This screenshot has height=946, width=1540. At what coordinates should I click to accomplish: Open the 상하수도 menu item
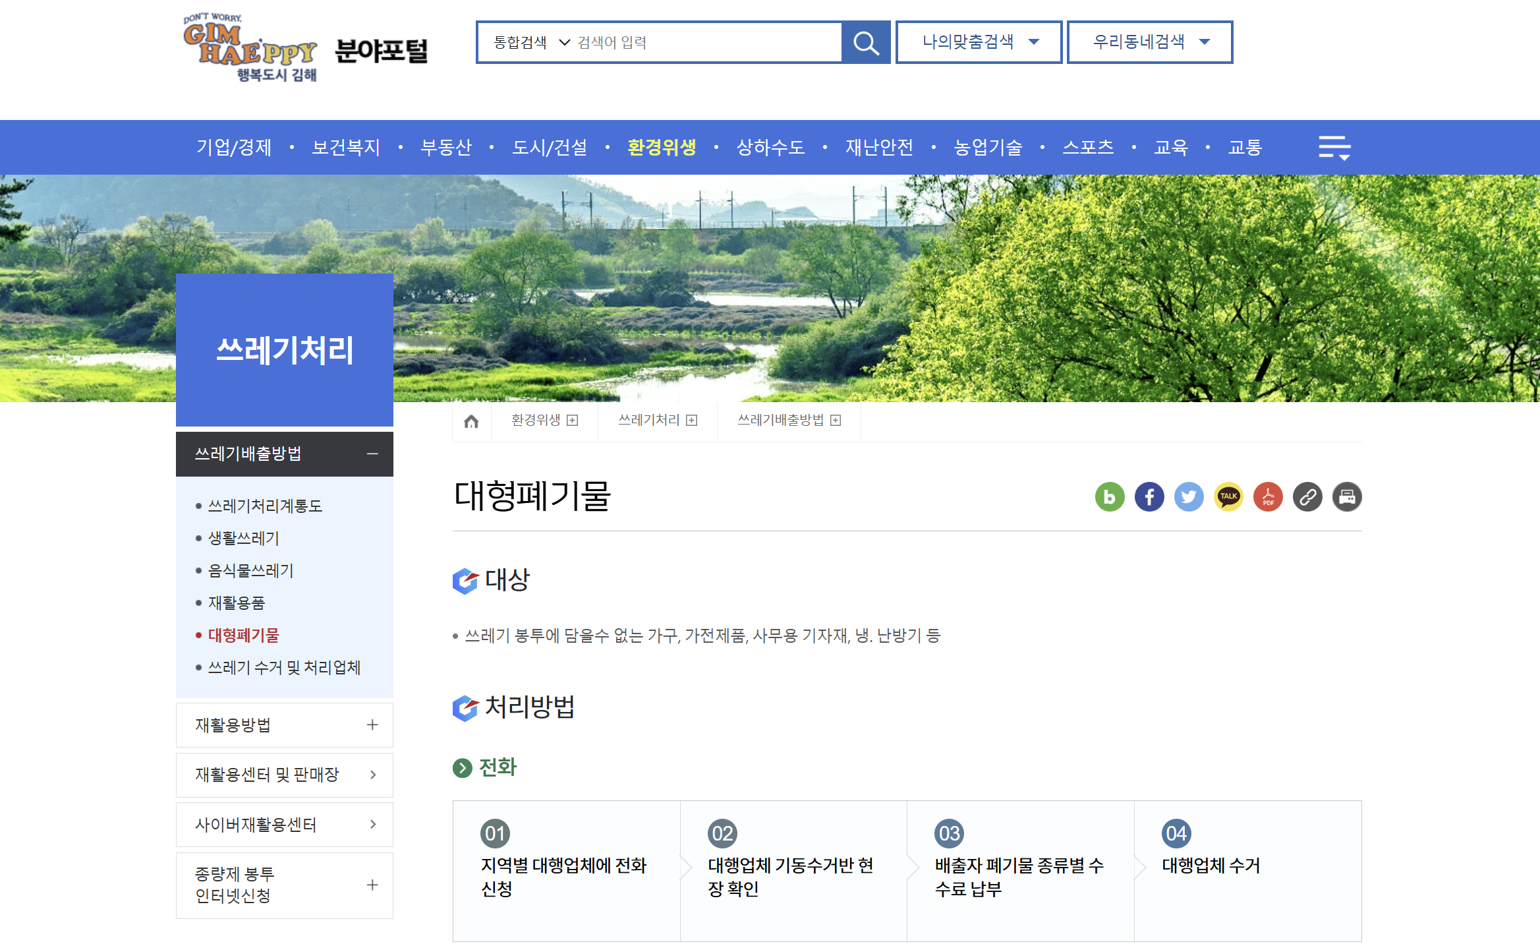[x=770, y=147]
